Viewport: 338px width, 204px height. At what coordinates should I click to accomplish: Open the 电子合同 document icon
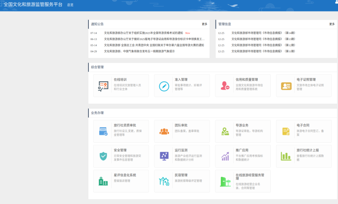[286, 131]
